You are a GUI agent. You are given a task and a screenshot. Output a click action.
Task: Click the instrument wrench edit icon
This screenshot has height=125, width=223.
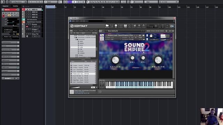point(102,35)
